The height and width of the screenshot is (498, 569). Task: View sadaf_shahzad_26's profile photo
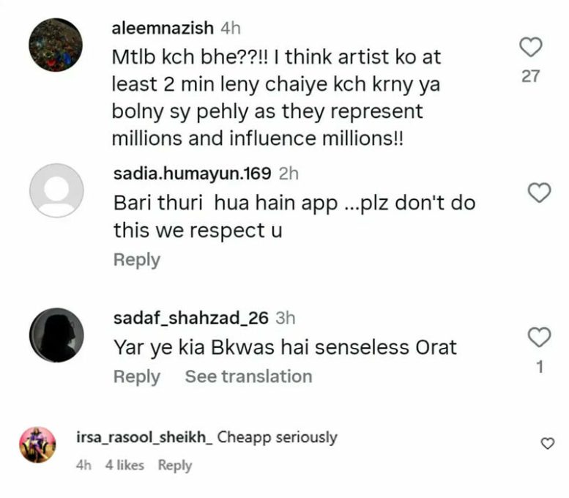pos(56,335)
